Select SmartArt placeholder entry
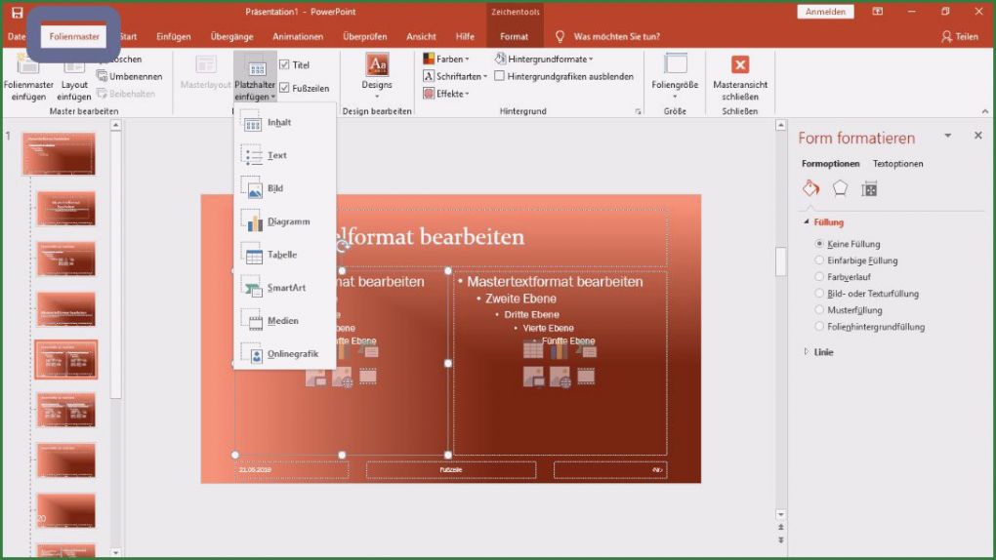996x560 pixels. (x=284, y=288)
